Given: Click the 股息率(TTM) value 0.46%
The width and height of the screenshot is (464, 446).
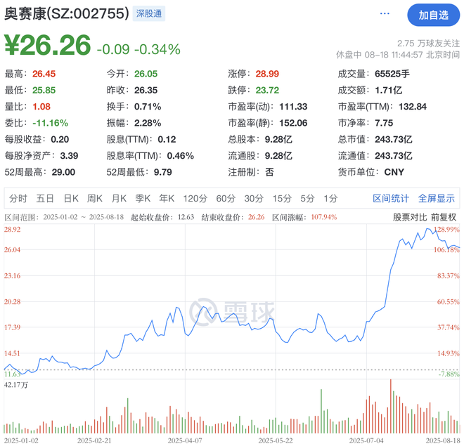Looking at the screenshot, I should (x=181, y=156).
